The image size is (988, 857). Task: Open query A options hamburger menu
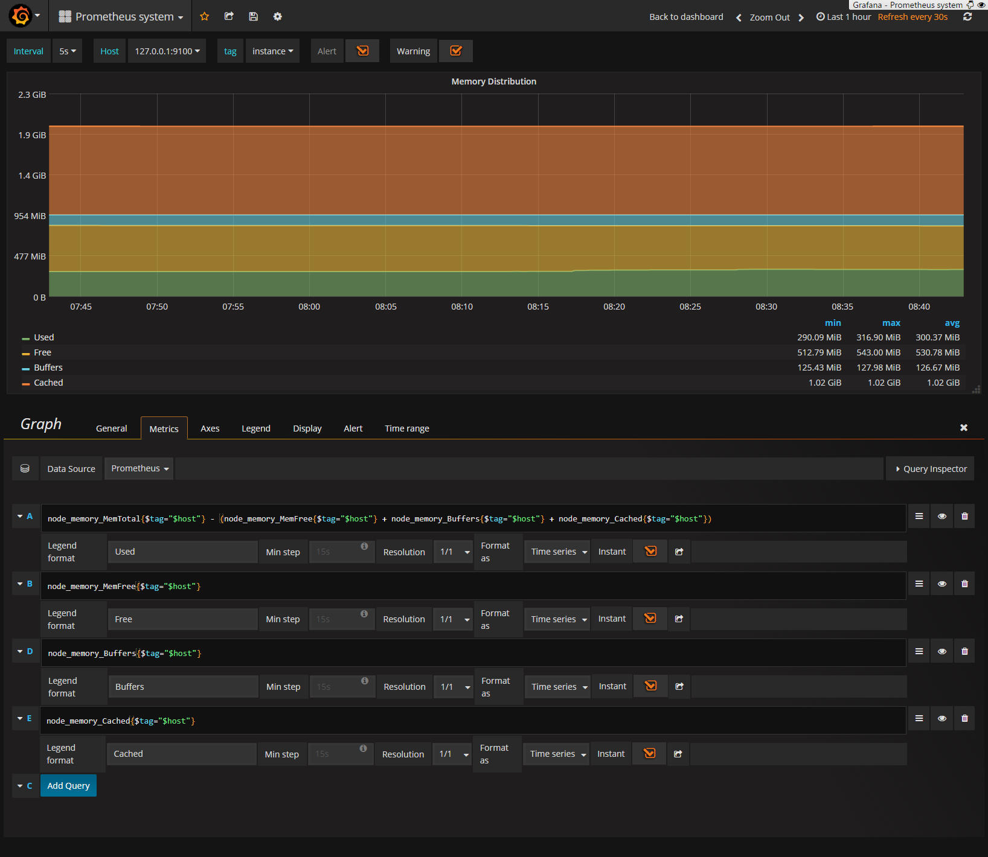pyautogui.click(x=919, y=517)
